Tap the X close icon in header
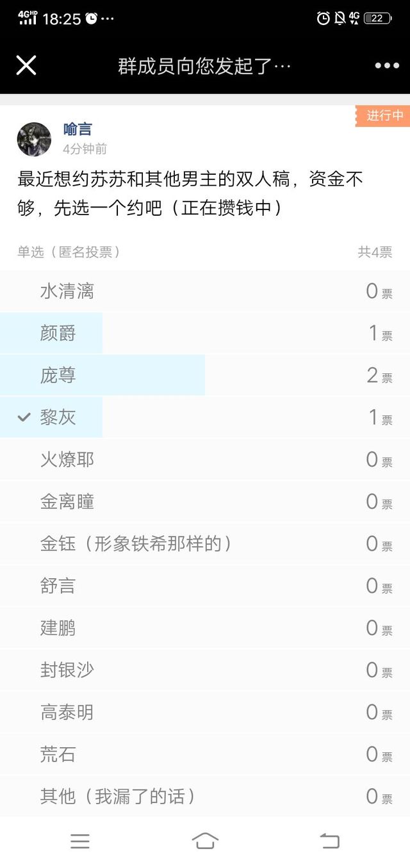Image resolution: width=410 pixels, height=865 pixels. pyautogui.click(x=26, y=65)
